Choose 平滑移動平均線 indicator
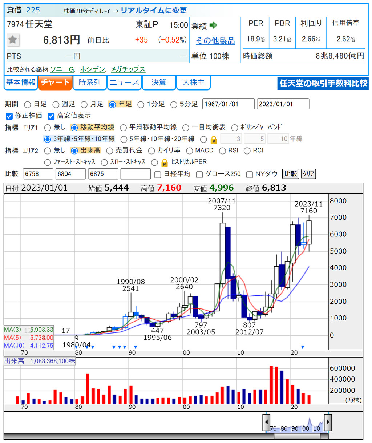 click(124, 128)
